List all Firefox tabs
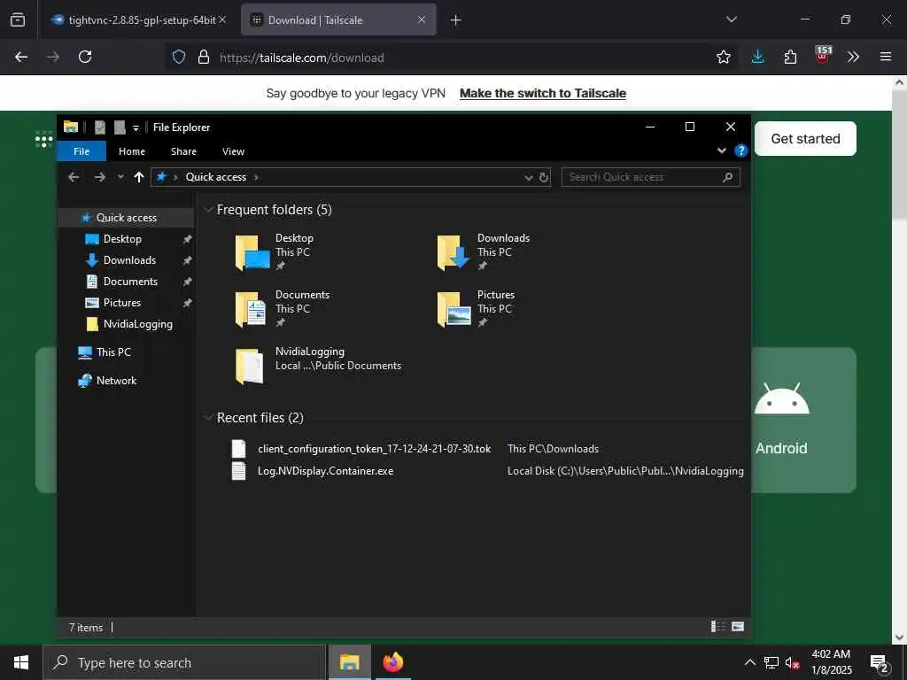The image size is (907, 680). coord(732,19)
